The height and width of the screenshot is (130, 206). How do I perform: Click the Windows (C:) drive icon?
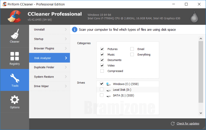point(108,84)
